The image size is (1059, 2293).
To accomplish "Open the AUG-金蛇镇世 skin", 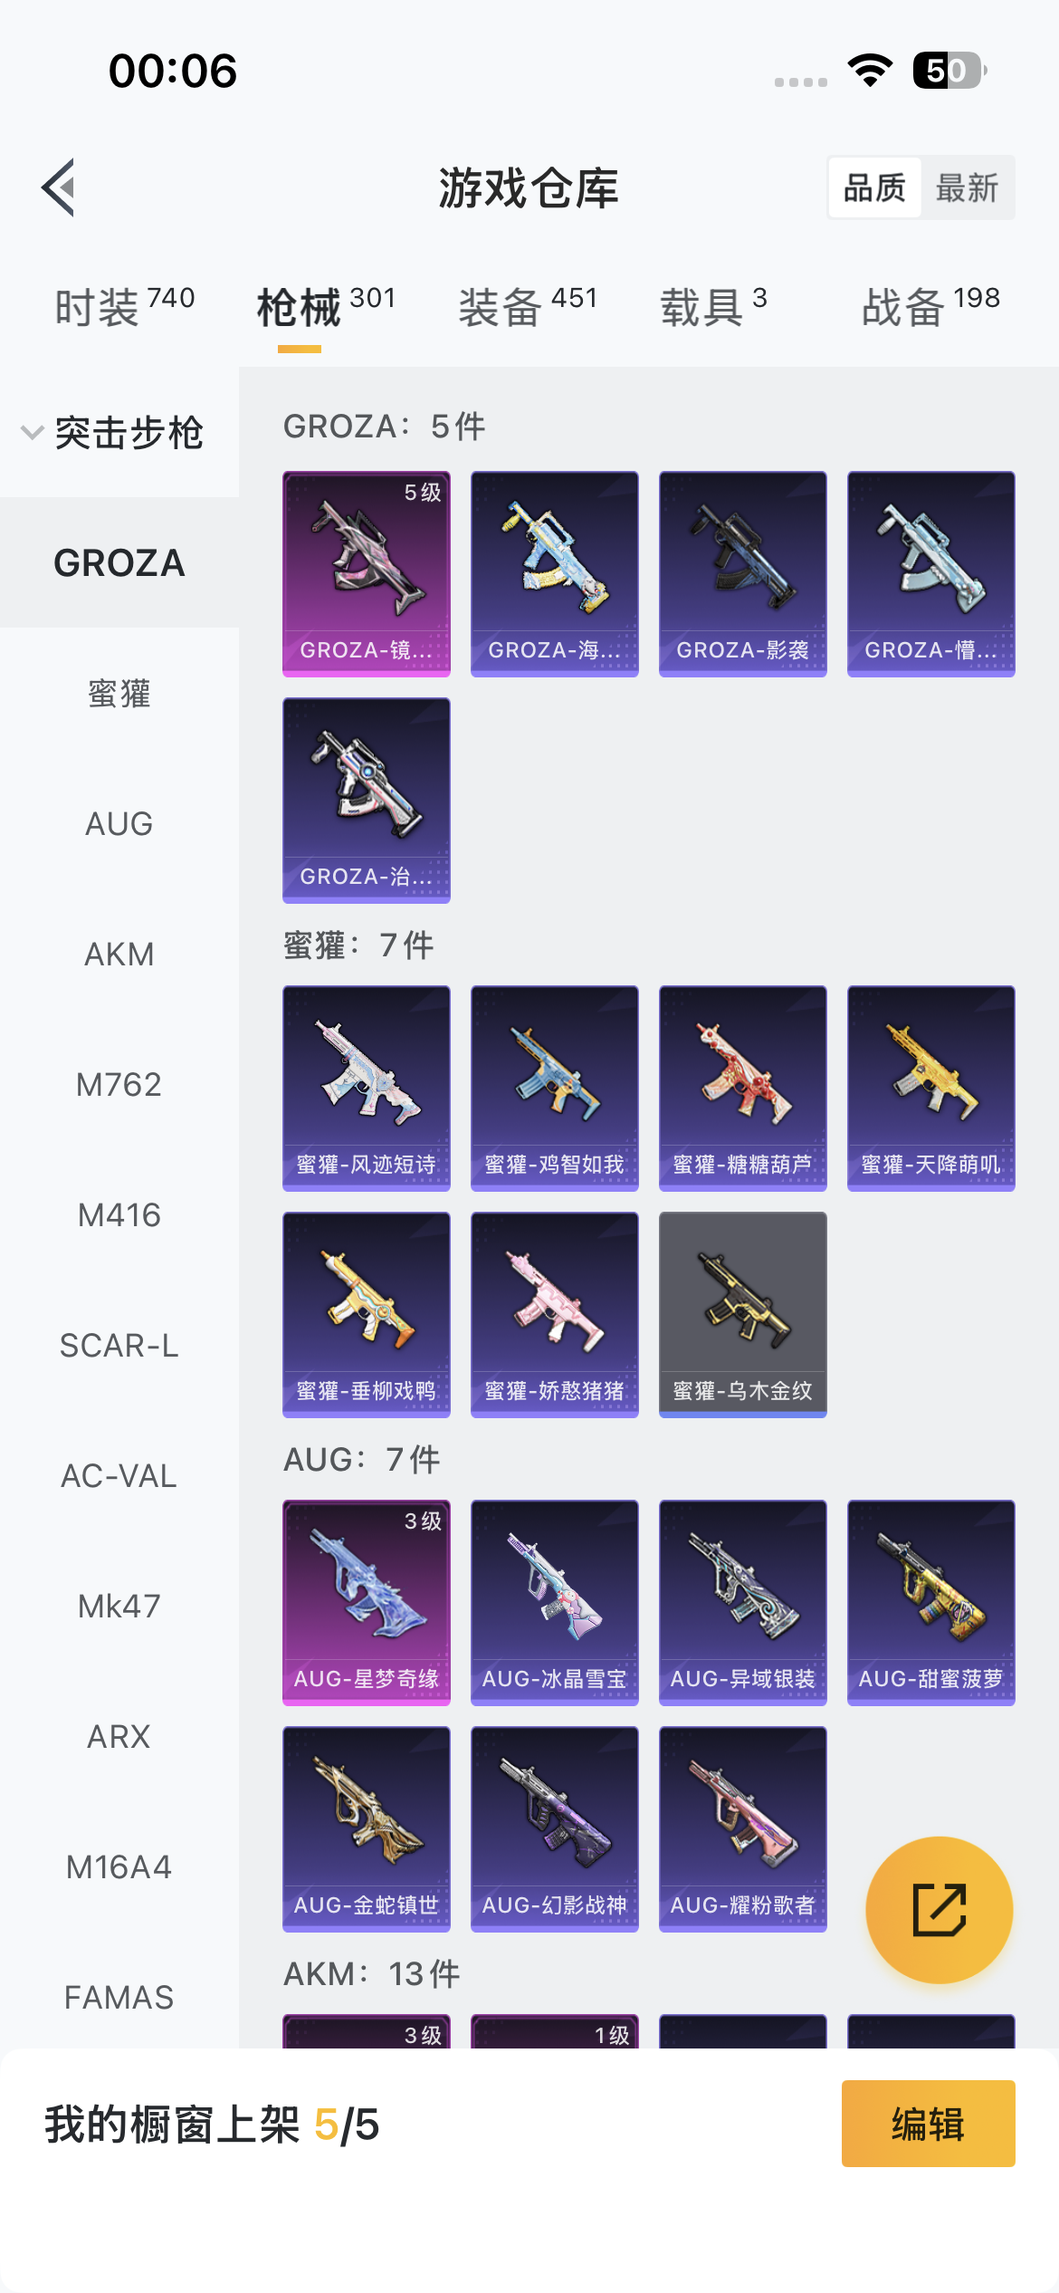I will (367, 1828).
